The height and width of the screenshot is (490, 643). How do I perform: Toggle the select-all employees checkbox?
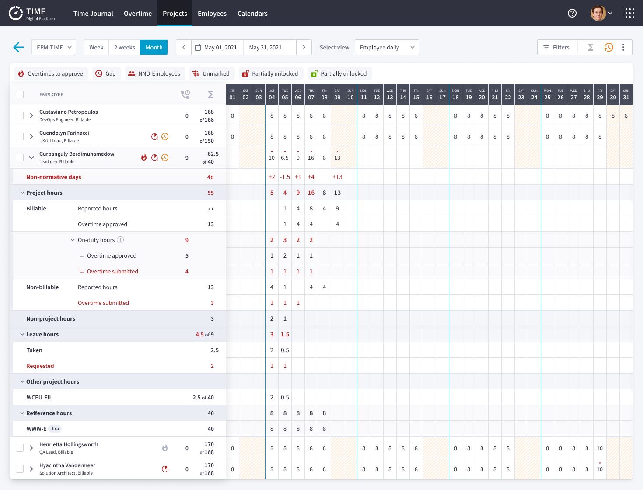20,94
